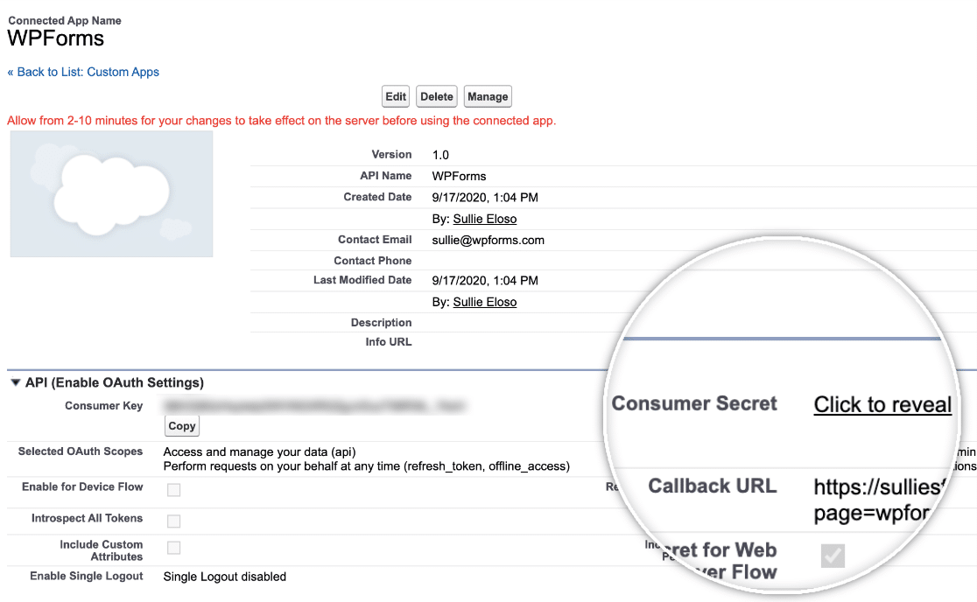Select the sullie@wpforms.com contact email
This screenshot has height=602, width=977.
click(488, 241)
